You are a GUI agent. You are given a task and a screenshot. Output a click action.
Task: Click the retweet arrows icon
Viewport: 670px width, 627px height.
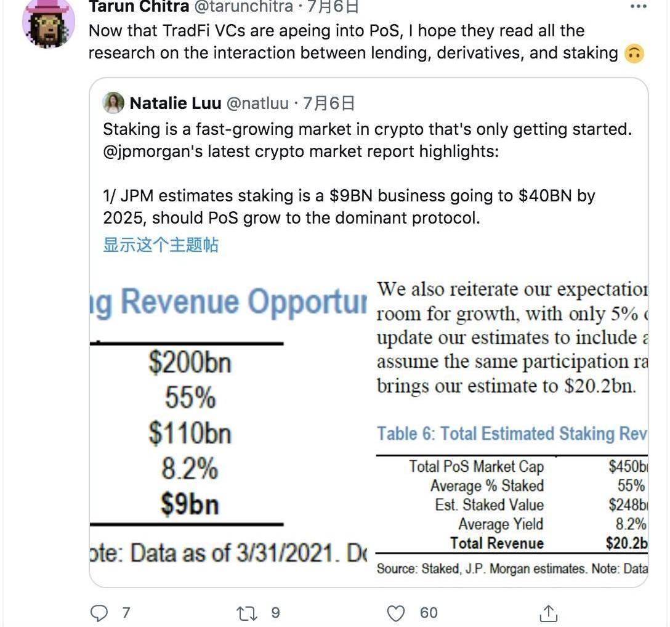(x=247, y=613)
